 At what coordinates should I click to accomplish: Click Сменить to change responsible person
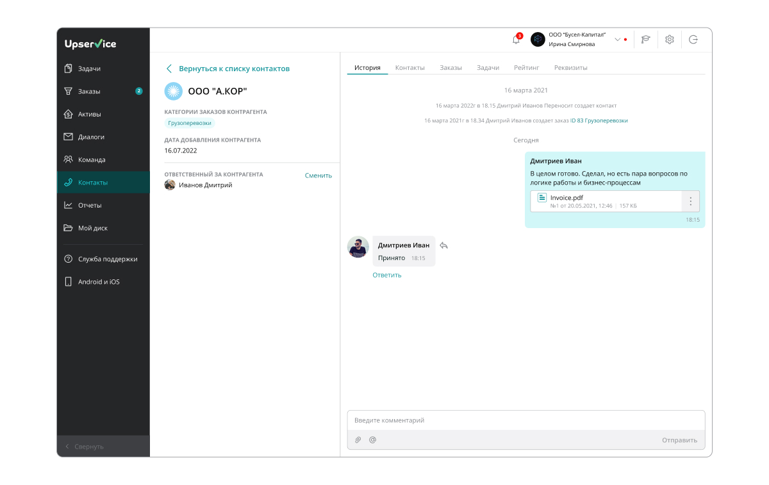click(318, 175)
